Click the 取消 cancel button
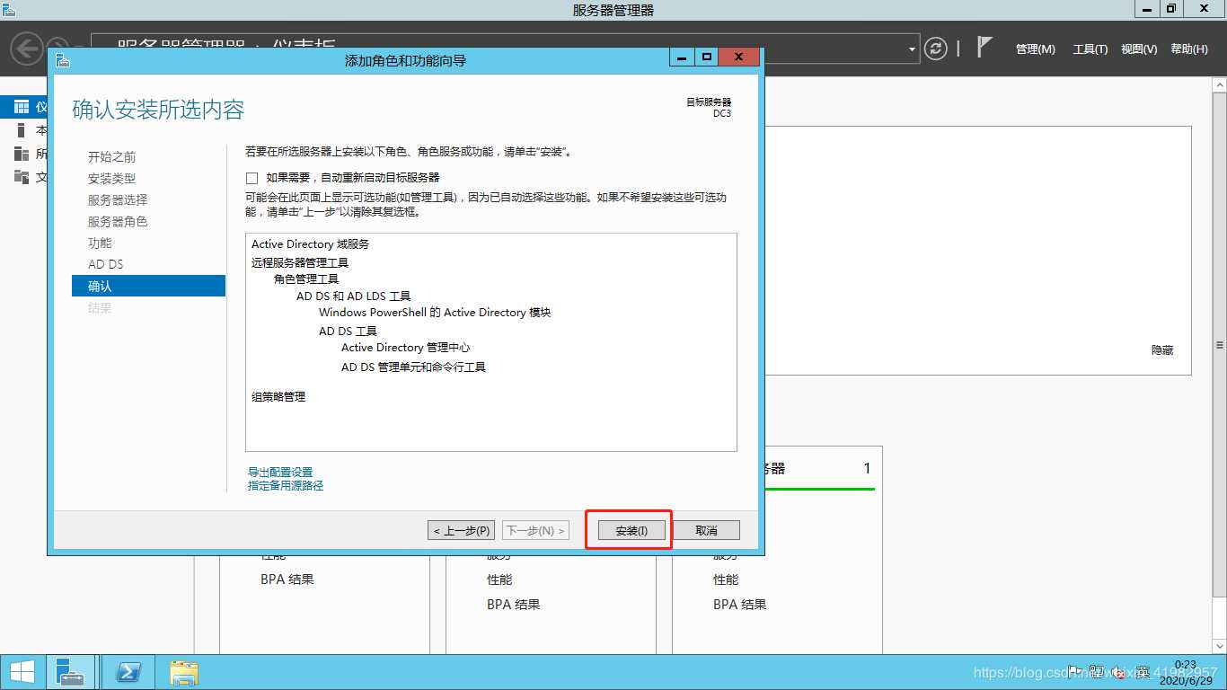The width and height of the screenshot is (1227, 690). coord(706,530)
